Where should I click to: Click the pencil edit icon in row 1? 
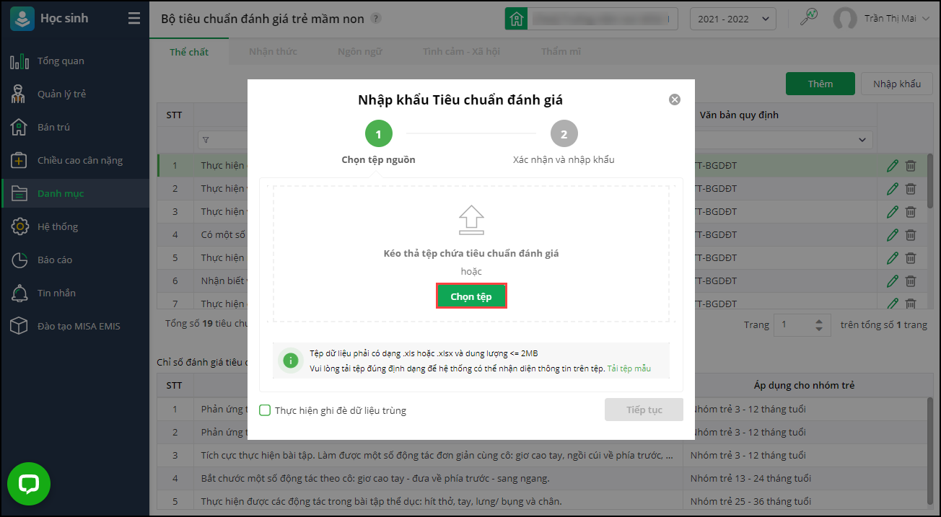(893, 166)
